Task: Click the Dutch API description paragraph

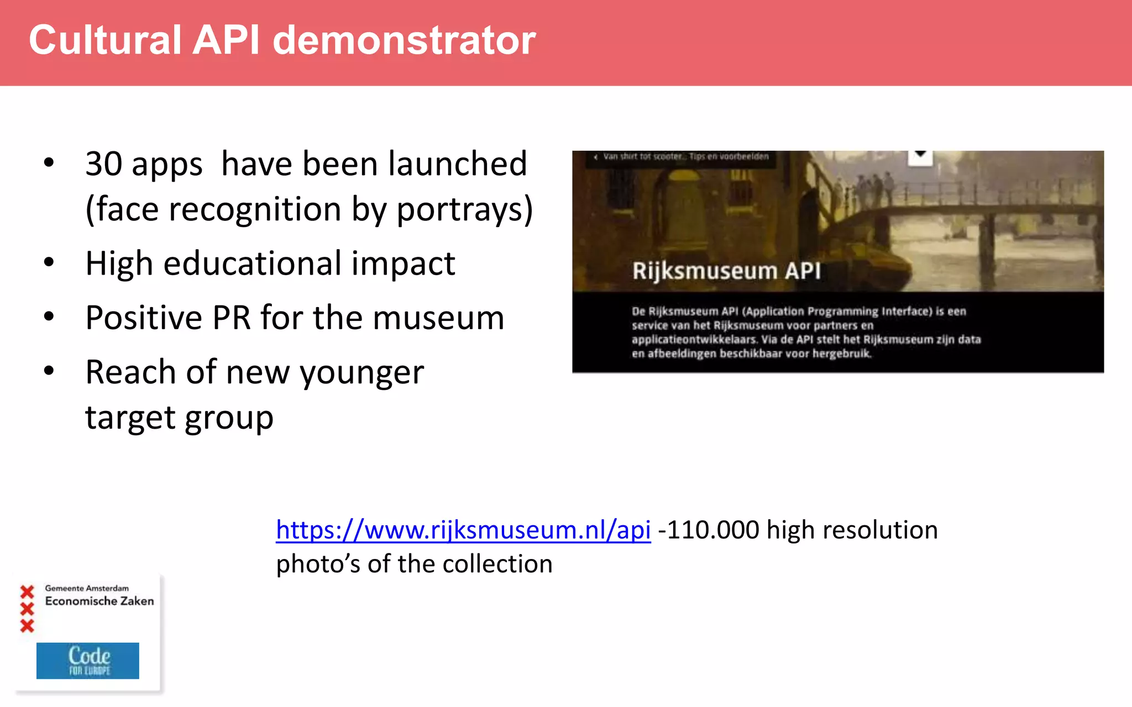Action: point(806,333)
